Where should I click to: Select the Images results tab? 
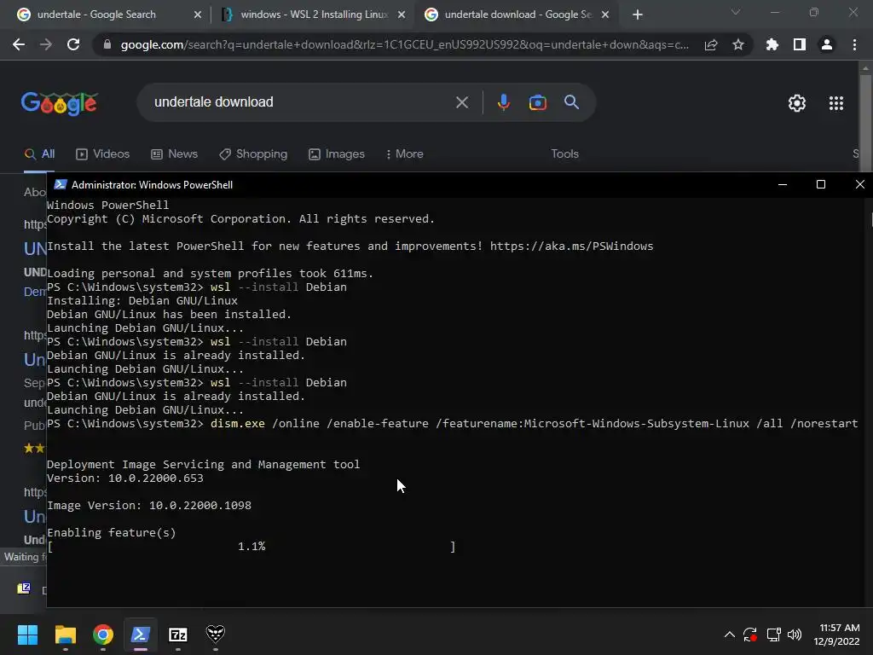click(337, 154)
